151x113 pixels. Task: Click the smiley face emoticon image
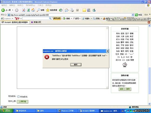coord(125,65)
